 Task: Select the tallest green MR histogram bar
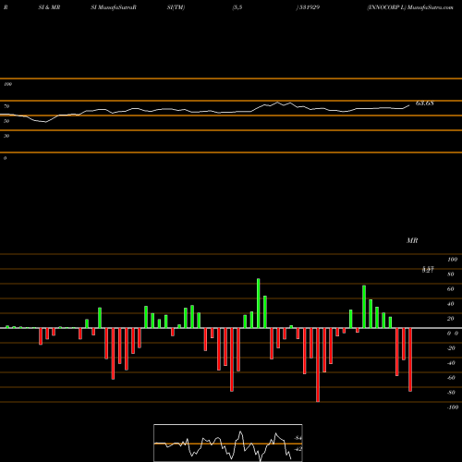pyautogui.click(x=259, y=303)
